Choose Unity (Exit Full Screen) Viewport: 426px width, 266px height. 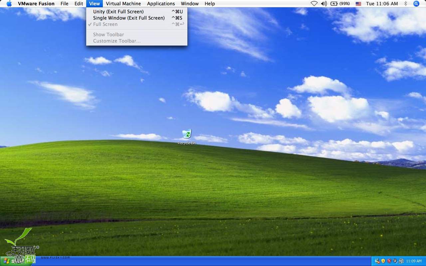(x=137, y=12)
